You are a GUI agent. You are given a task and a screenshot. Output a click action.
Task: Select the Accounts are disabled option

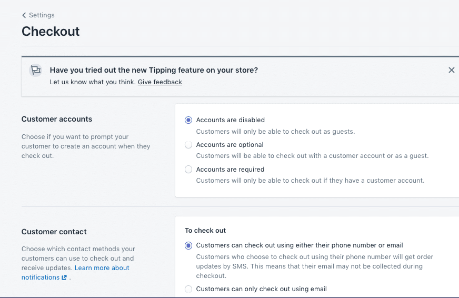(188, 120)
